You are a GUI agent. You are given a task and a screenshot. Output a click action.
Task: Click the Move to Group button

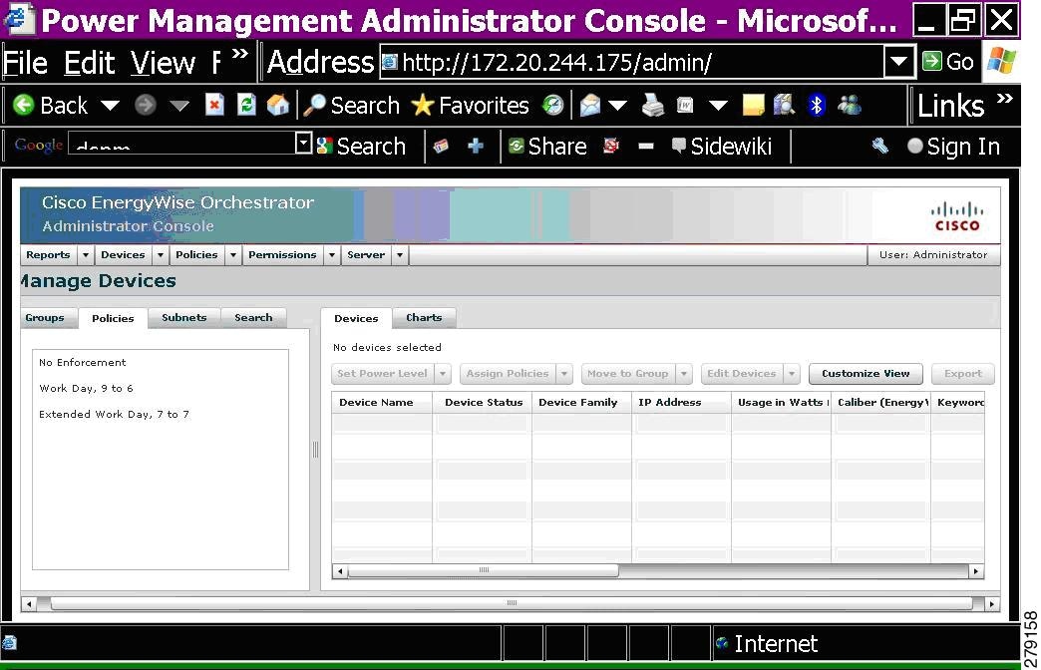(628, 374)
